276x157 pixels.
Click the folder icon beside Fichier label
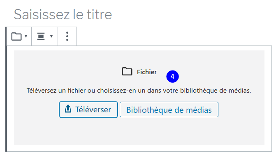pyautogui.click(x=127, y=71)
